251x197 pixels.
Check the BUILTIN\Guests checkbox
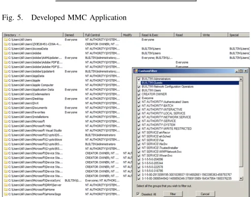click(139, 83)
